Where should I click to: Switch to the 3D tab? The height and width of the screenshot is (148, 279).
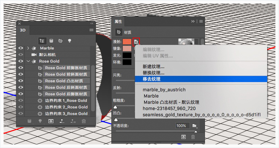click(x=23, y=30)
